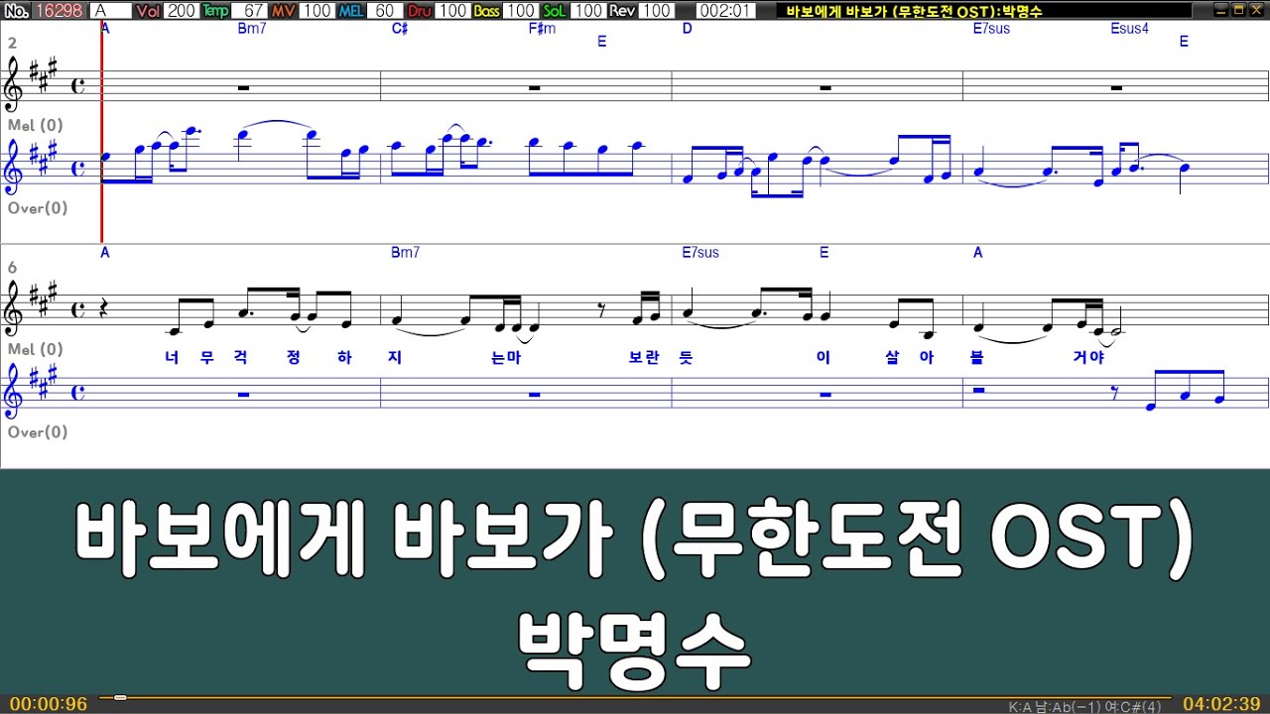
Task: Click the lyric syllable 듯
Action: [686, 357]
